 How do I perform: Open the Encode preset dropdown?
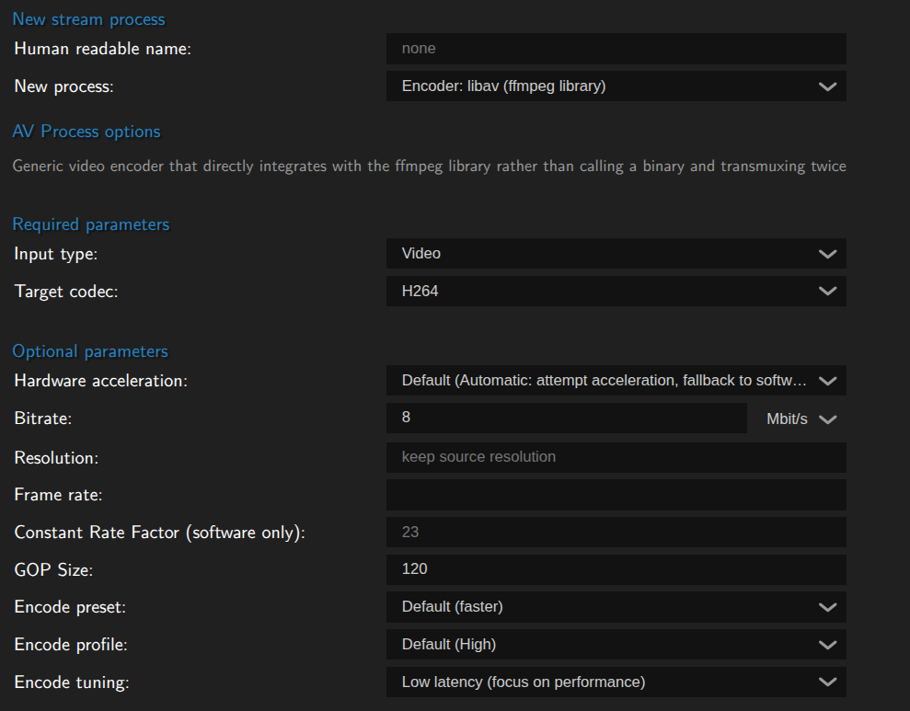(x=616, y=606)
